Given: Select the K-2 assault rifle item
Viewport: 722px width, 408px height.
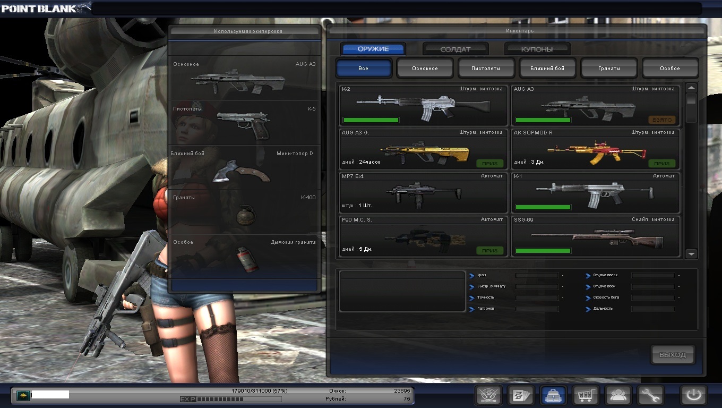Looking at the screenshot, I should (424, 105).
